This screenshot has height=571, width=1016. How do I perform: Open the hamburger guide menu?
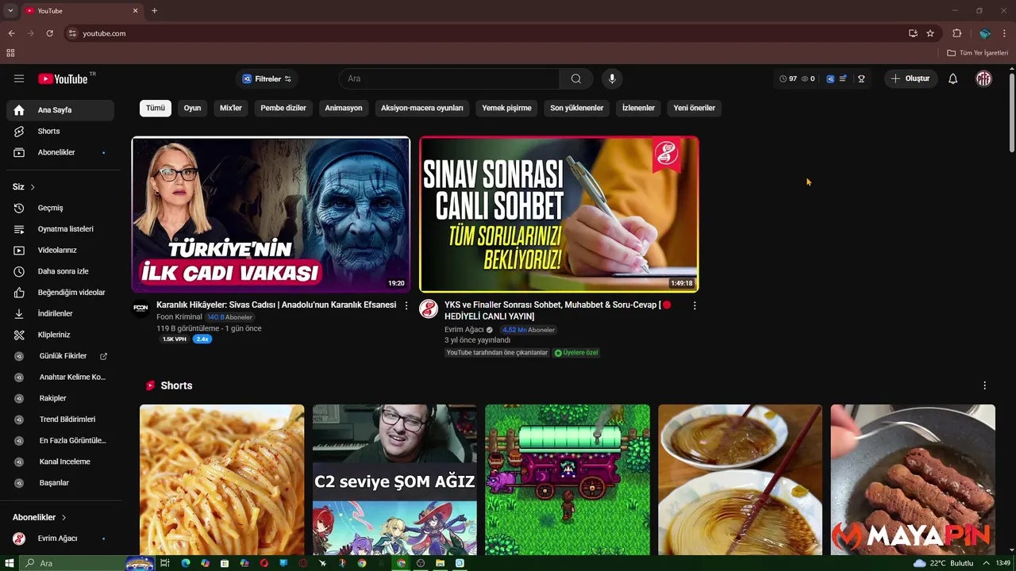(x=19, y=79)
